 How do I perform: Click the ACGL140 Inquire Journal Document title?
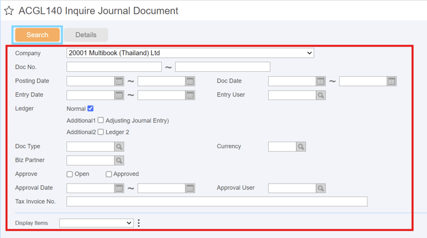[x=98, y=11]
